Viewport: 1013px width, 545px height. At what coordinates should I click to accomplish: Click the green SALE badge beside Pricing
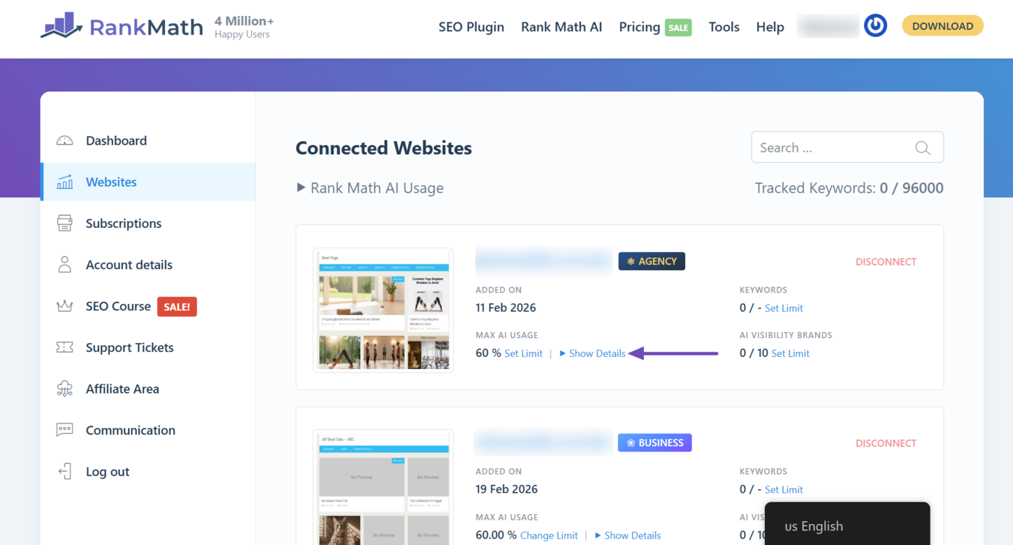pyautogui.click(x=679, y=28)
